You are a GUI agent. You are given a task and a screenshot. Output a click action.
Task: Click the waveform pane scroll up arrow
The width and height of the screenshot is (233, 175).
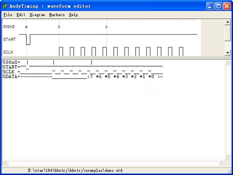228,22
